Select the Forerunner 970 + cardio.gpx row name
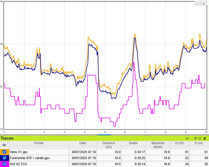Viewport: 209px width, 167px height. coord(30,158)
